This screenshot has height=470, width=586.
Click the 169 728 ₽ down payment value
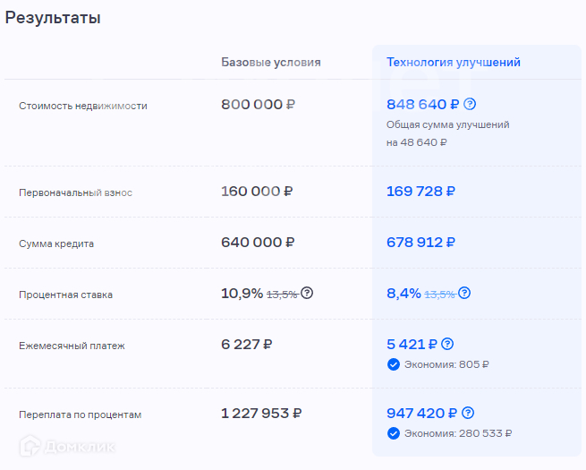point(420,191)
